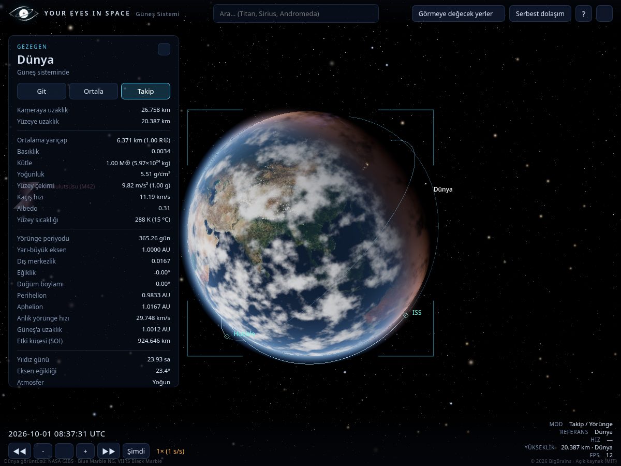Select the Hubble label in the 3D view

pos(244,334)
